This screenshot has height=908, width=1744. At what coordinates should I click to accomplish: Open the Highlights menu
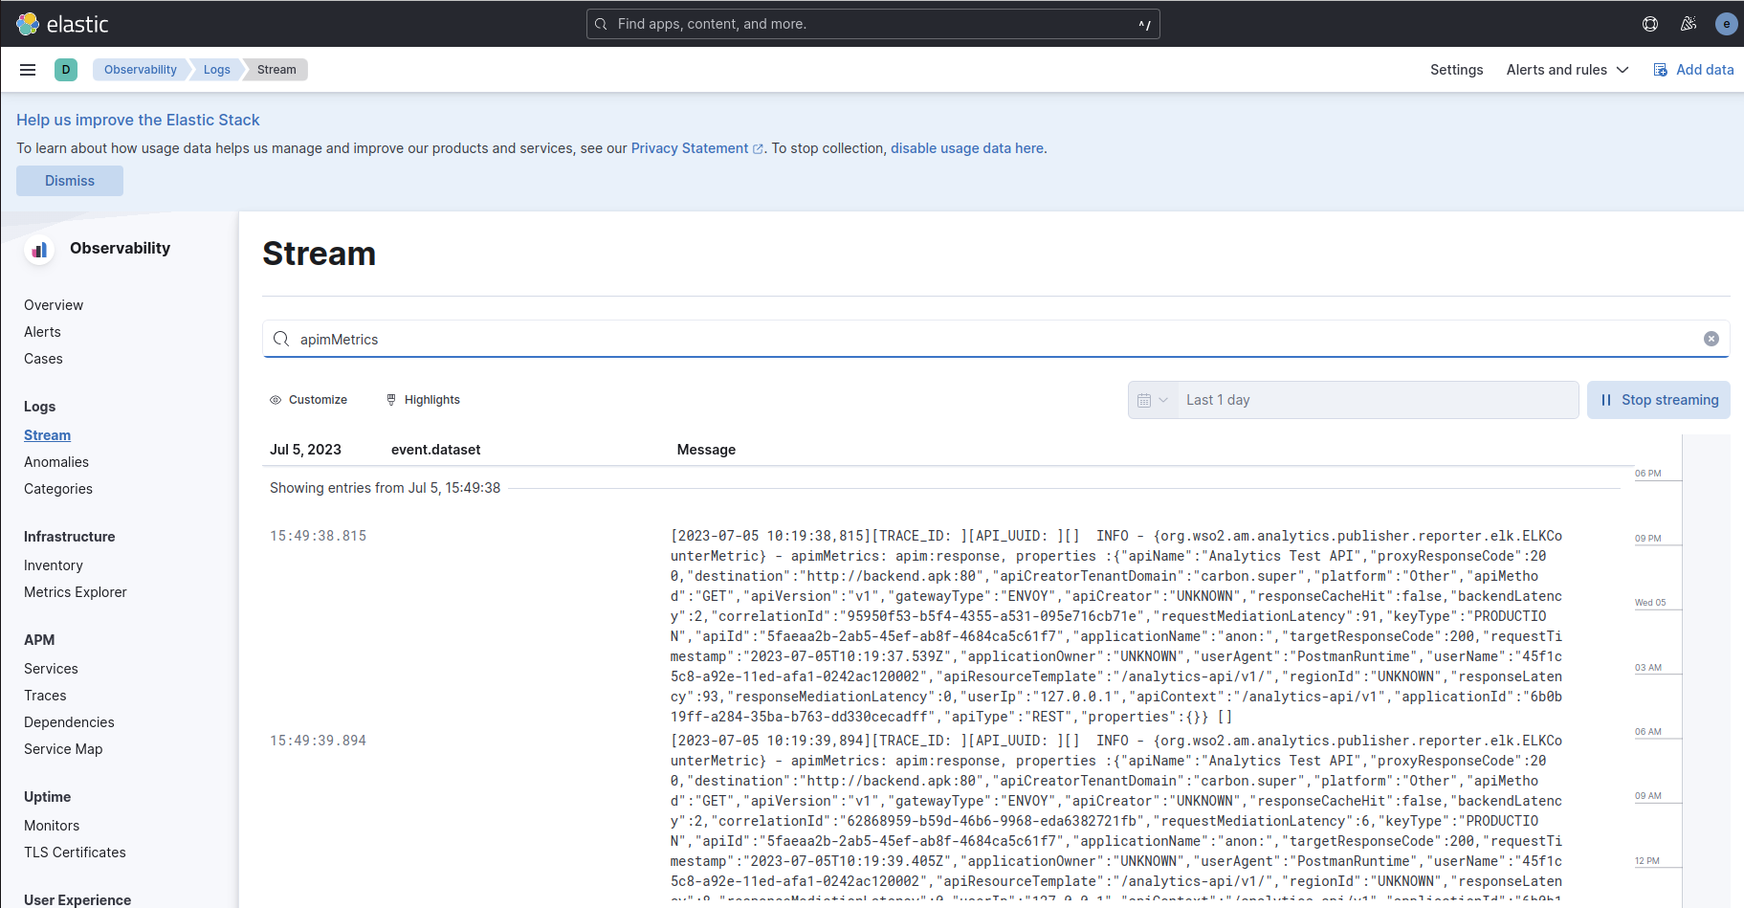point(423,400)
